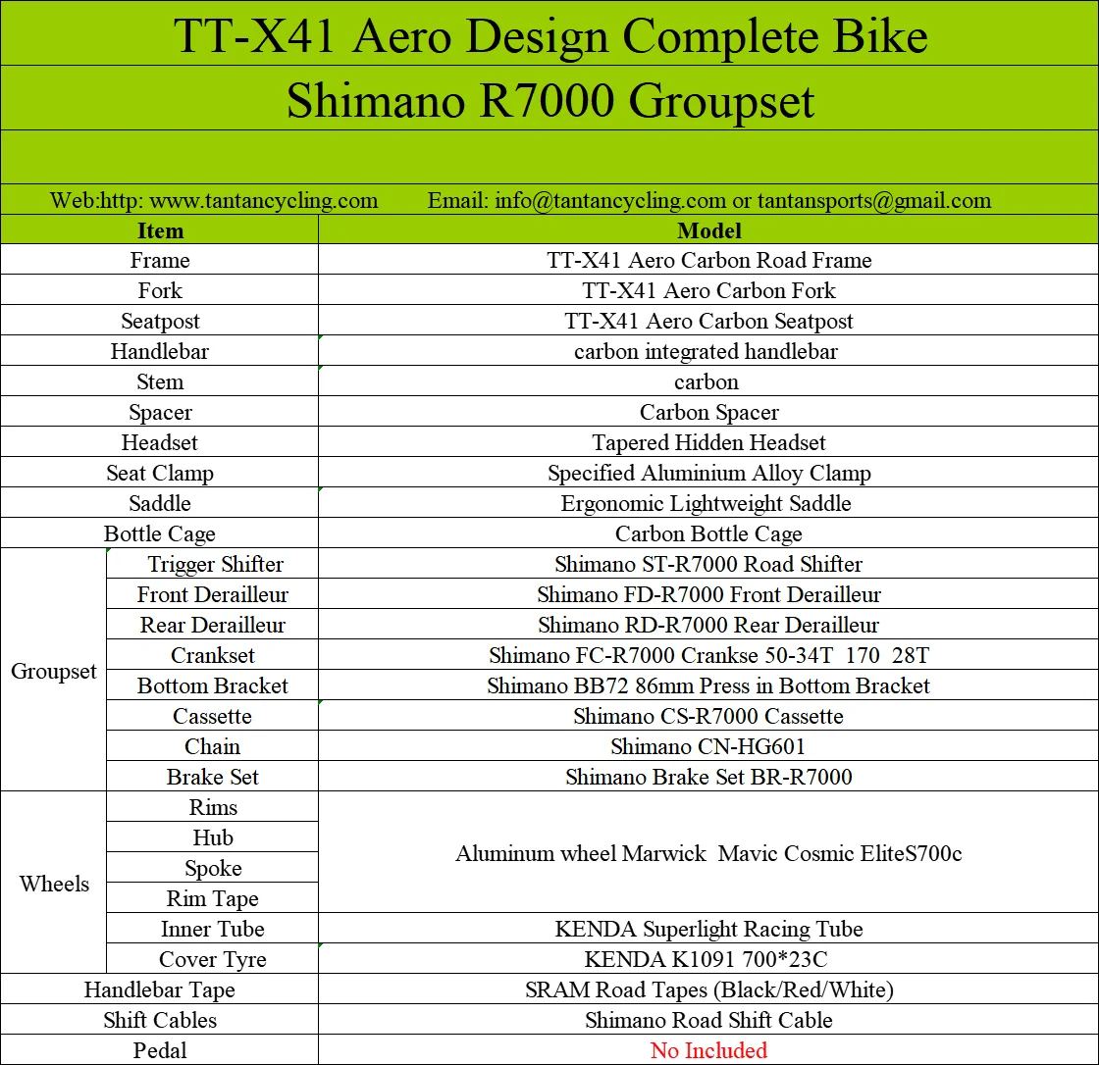Select the 'KENDA K1091 700*23C' cell
Viewport: 1099px width, 1065px height.
point(708,958)
